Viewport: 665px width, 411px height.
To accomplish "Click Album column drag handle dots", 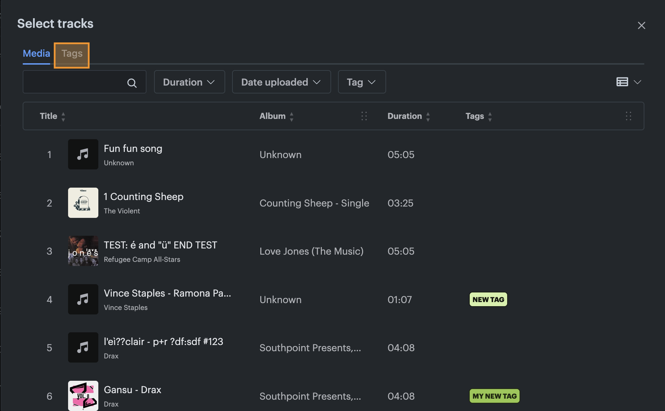I will pos(364,116).
